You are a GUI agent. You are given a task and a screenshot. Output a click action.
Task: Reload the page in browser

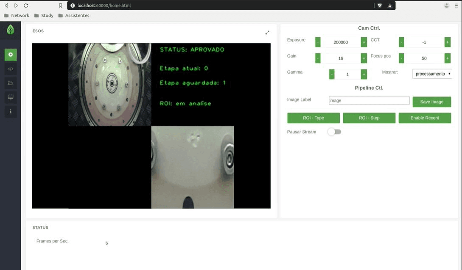click(x=26, y=6)
